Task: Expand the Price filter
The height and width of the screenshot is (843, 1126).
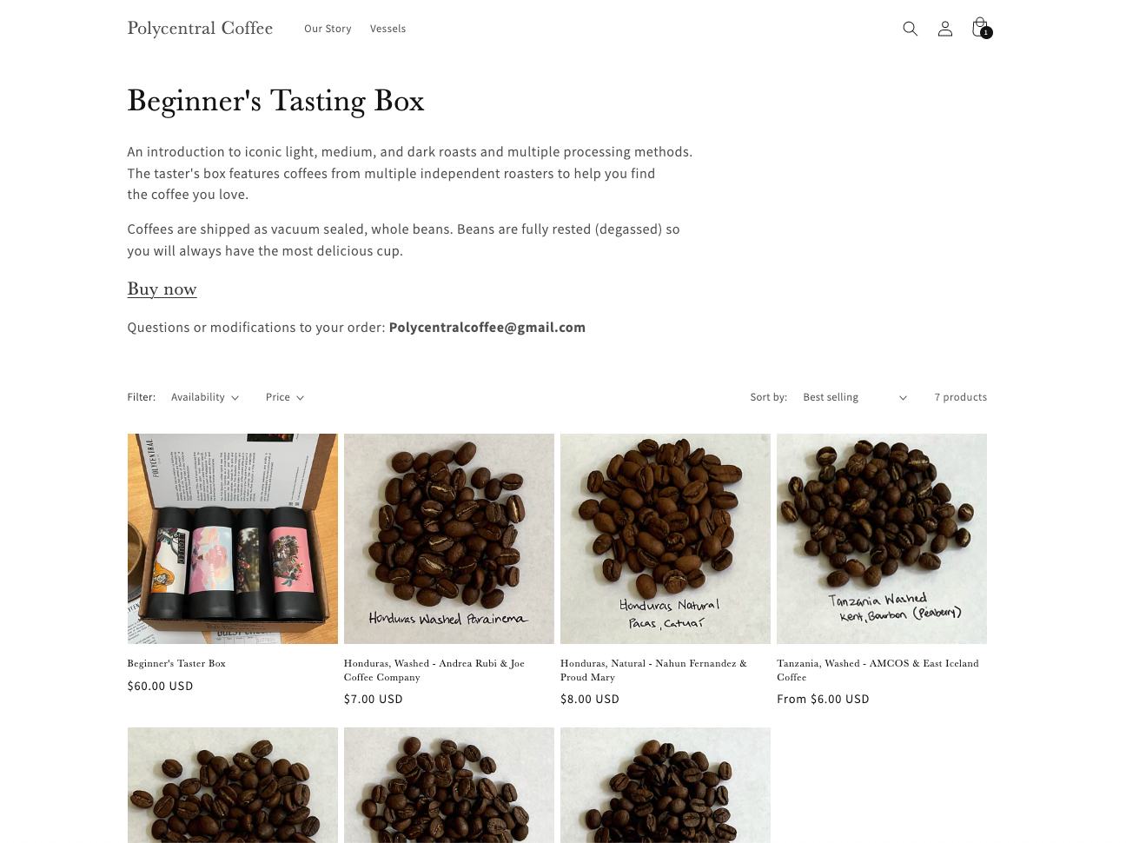Action: click(285, 397)
